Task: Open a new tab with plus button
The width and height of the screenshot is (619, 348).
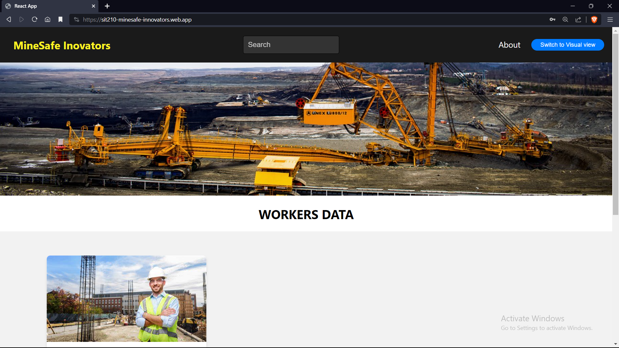Action: pos(107,6)
